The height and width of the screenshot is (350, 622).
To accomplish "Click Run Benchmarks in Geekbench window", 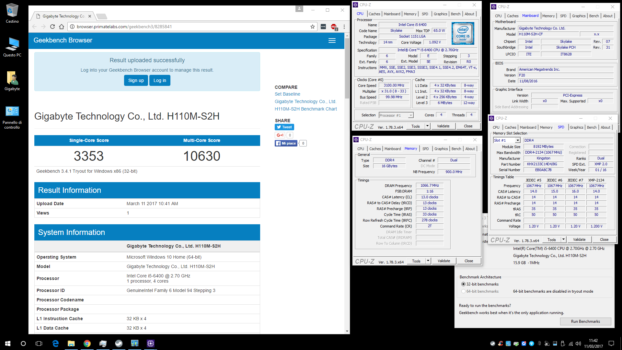I will (x=585, y=321).
